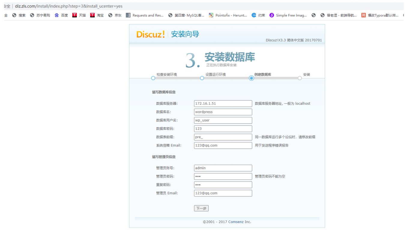Image resolution: width=405 pixels, height=230 pixels.
Task: Focus the 数据库名 field containing wordpress
Action: coord(223,112)
